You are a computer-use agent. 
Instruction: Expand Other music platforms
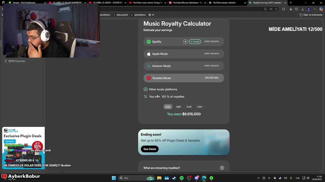160,89
